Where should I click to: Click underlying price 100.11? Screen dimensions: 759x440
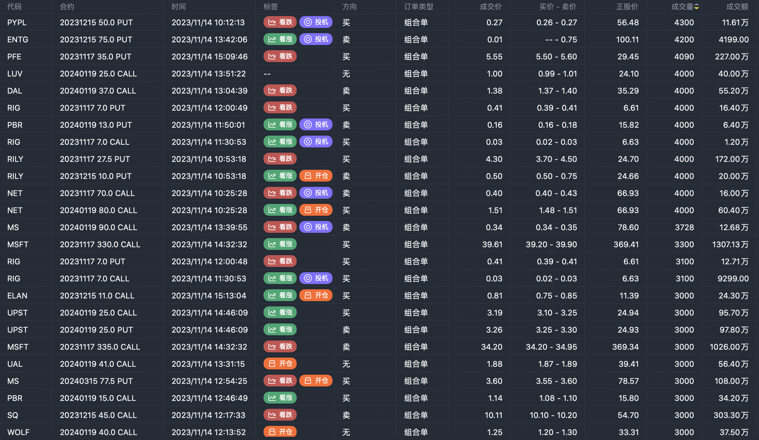tap(627, 39)
